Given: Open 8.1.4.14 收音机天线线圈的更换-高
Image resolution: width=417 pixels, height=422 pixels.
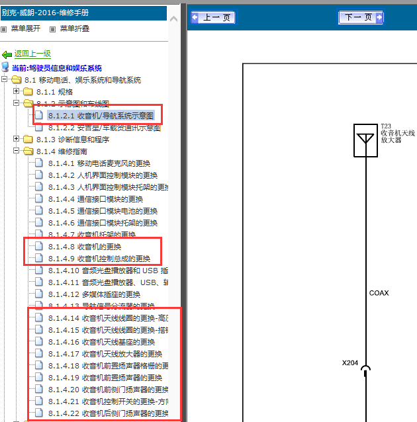Looking at the screenshot, I should click(108, 318).
